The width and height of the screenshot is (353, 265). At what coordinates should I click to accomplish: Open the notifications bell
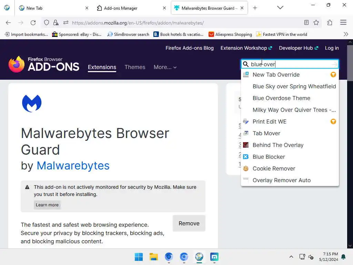344,257
